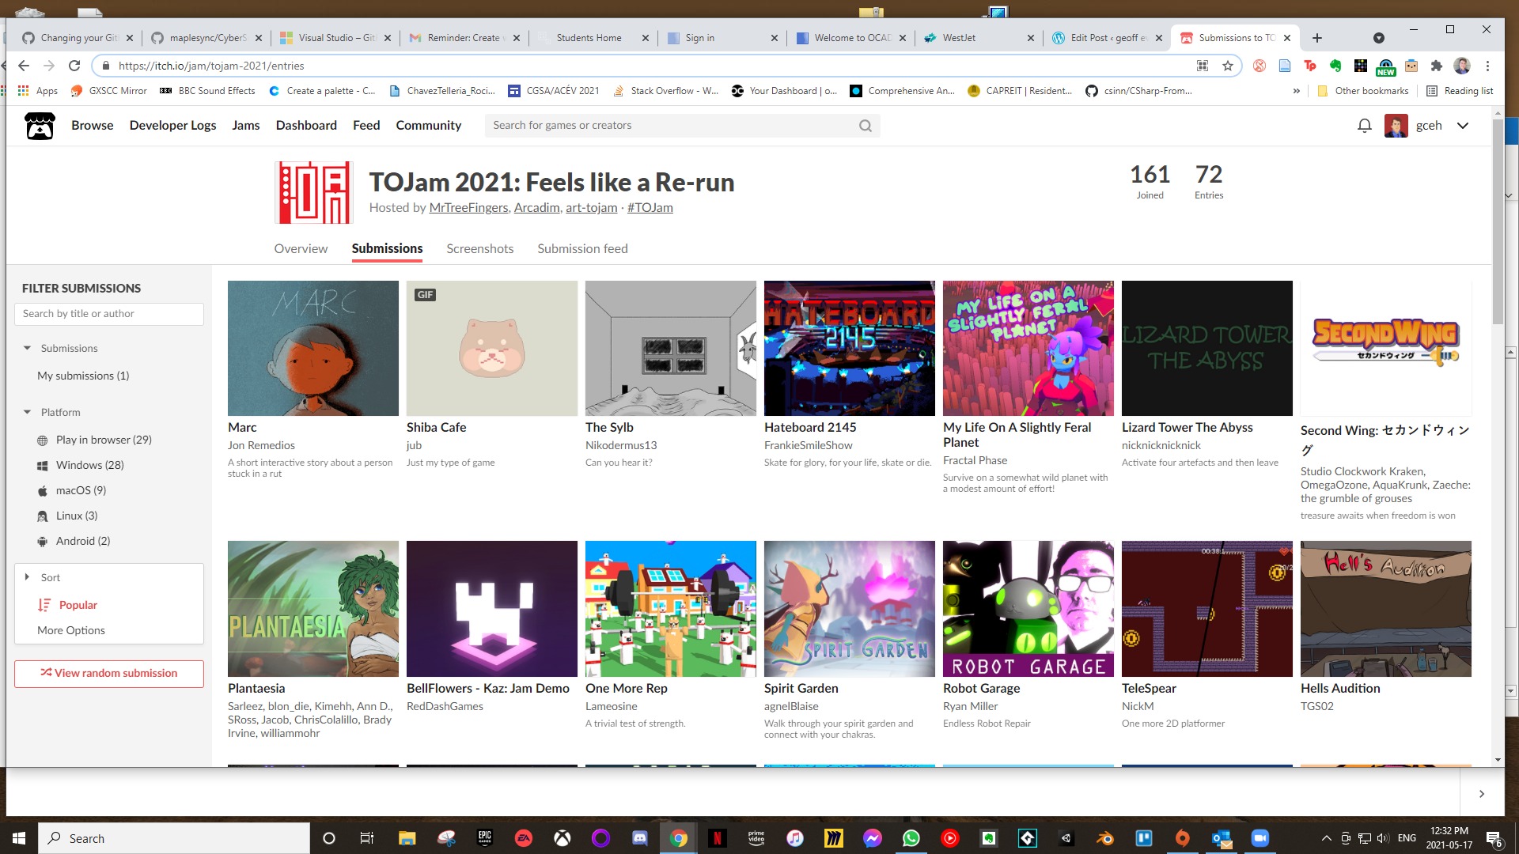Open My submissions (1) link
1519x854 pixels.
(83, 376)
